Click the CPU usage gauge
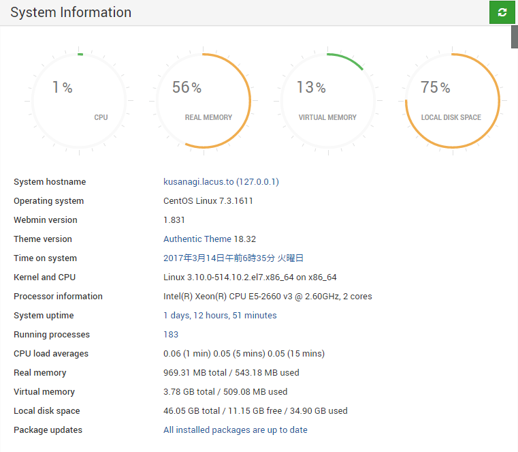 pyautogui.click(x=79, y=100)
